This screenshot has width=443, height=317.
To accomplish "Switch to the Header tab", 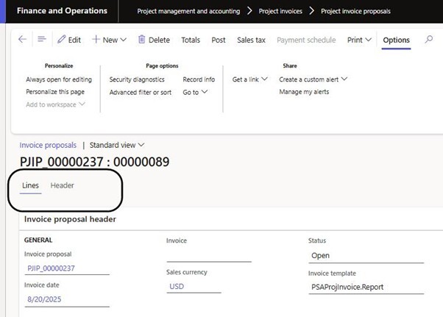I will click(x=62, y=185).
